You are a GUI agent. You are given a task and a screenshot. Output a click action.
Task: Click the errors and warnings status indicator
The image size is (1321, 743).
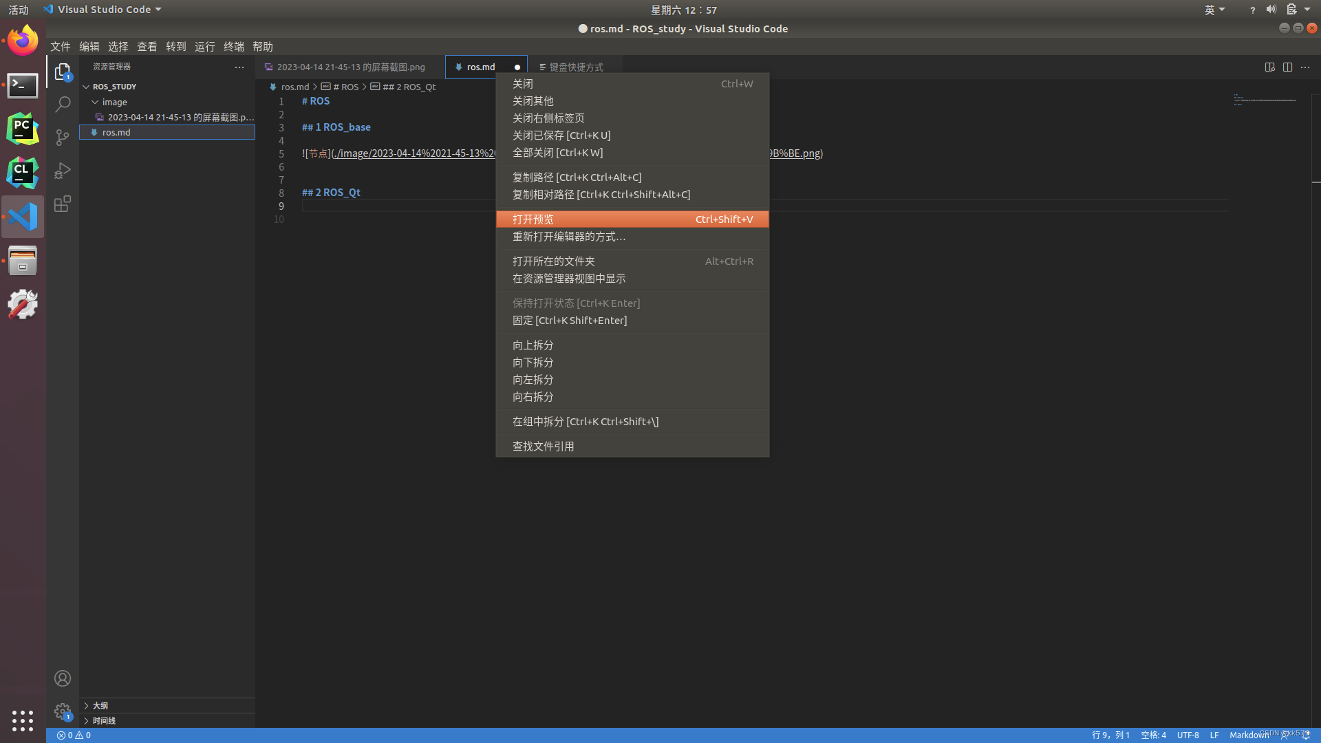73,735
